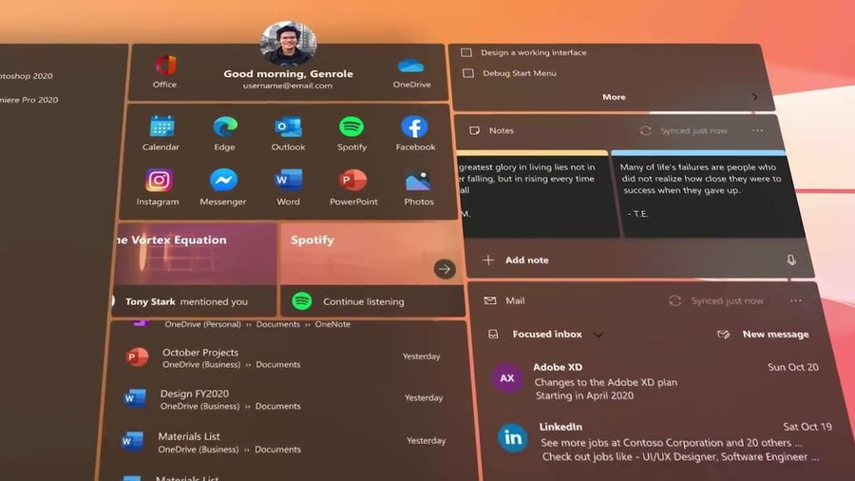
Task: Open the Office app icon
Action: 165,66
